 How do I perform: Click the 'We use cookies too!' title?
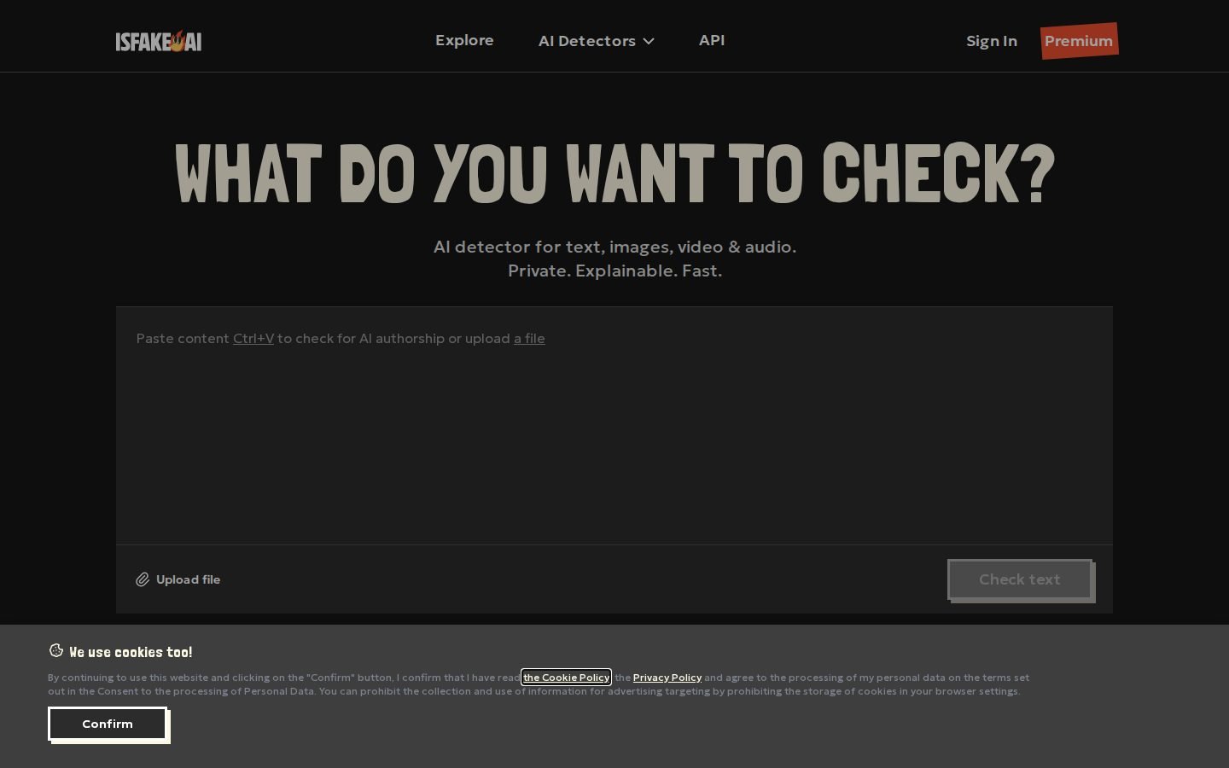click(x=131, y=652)
